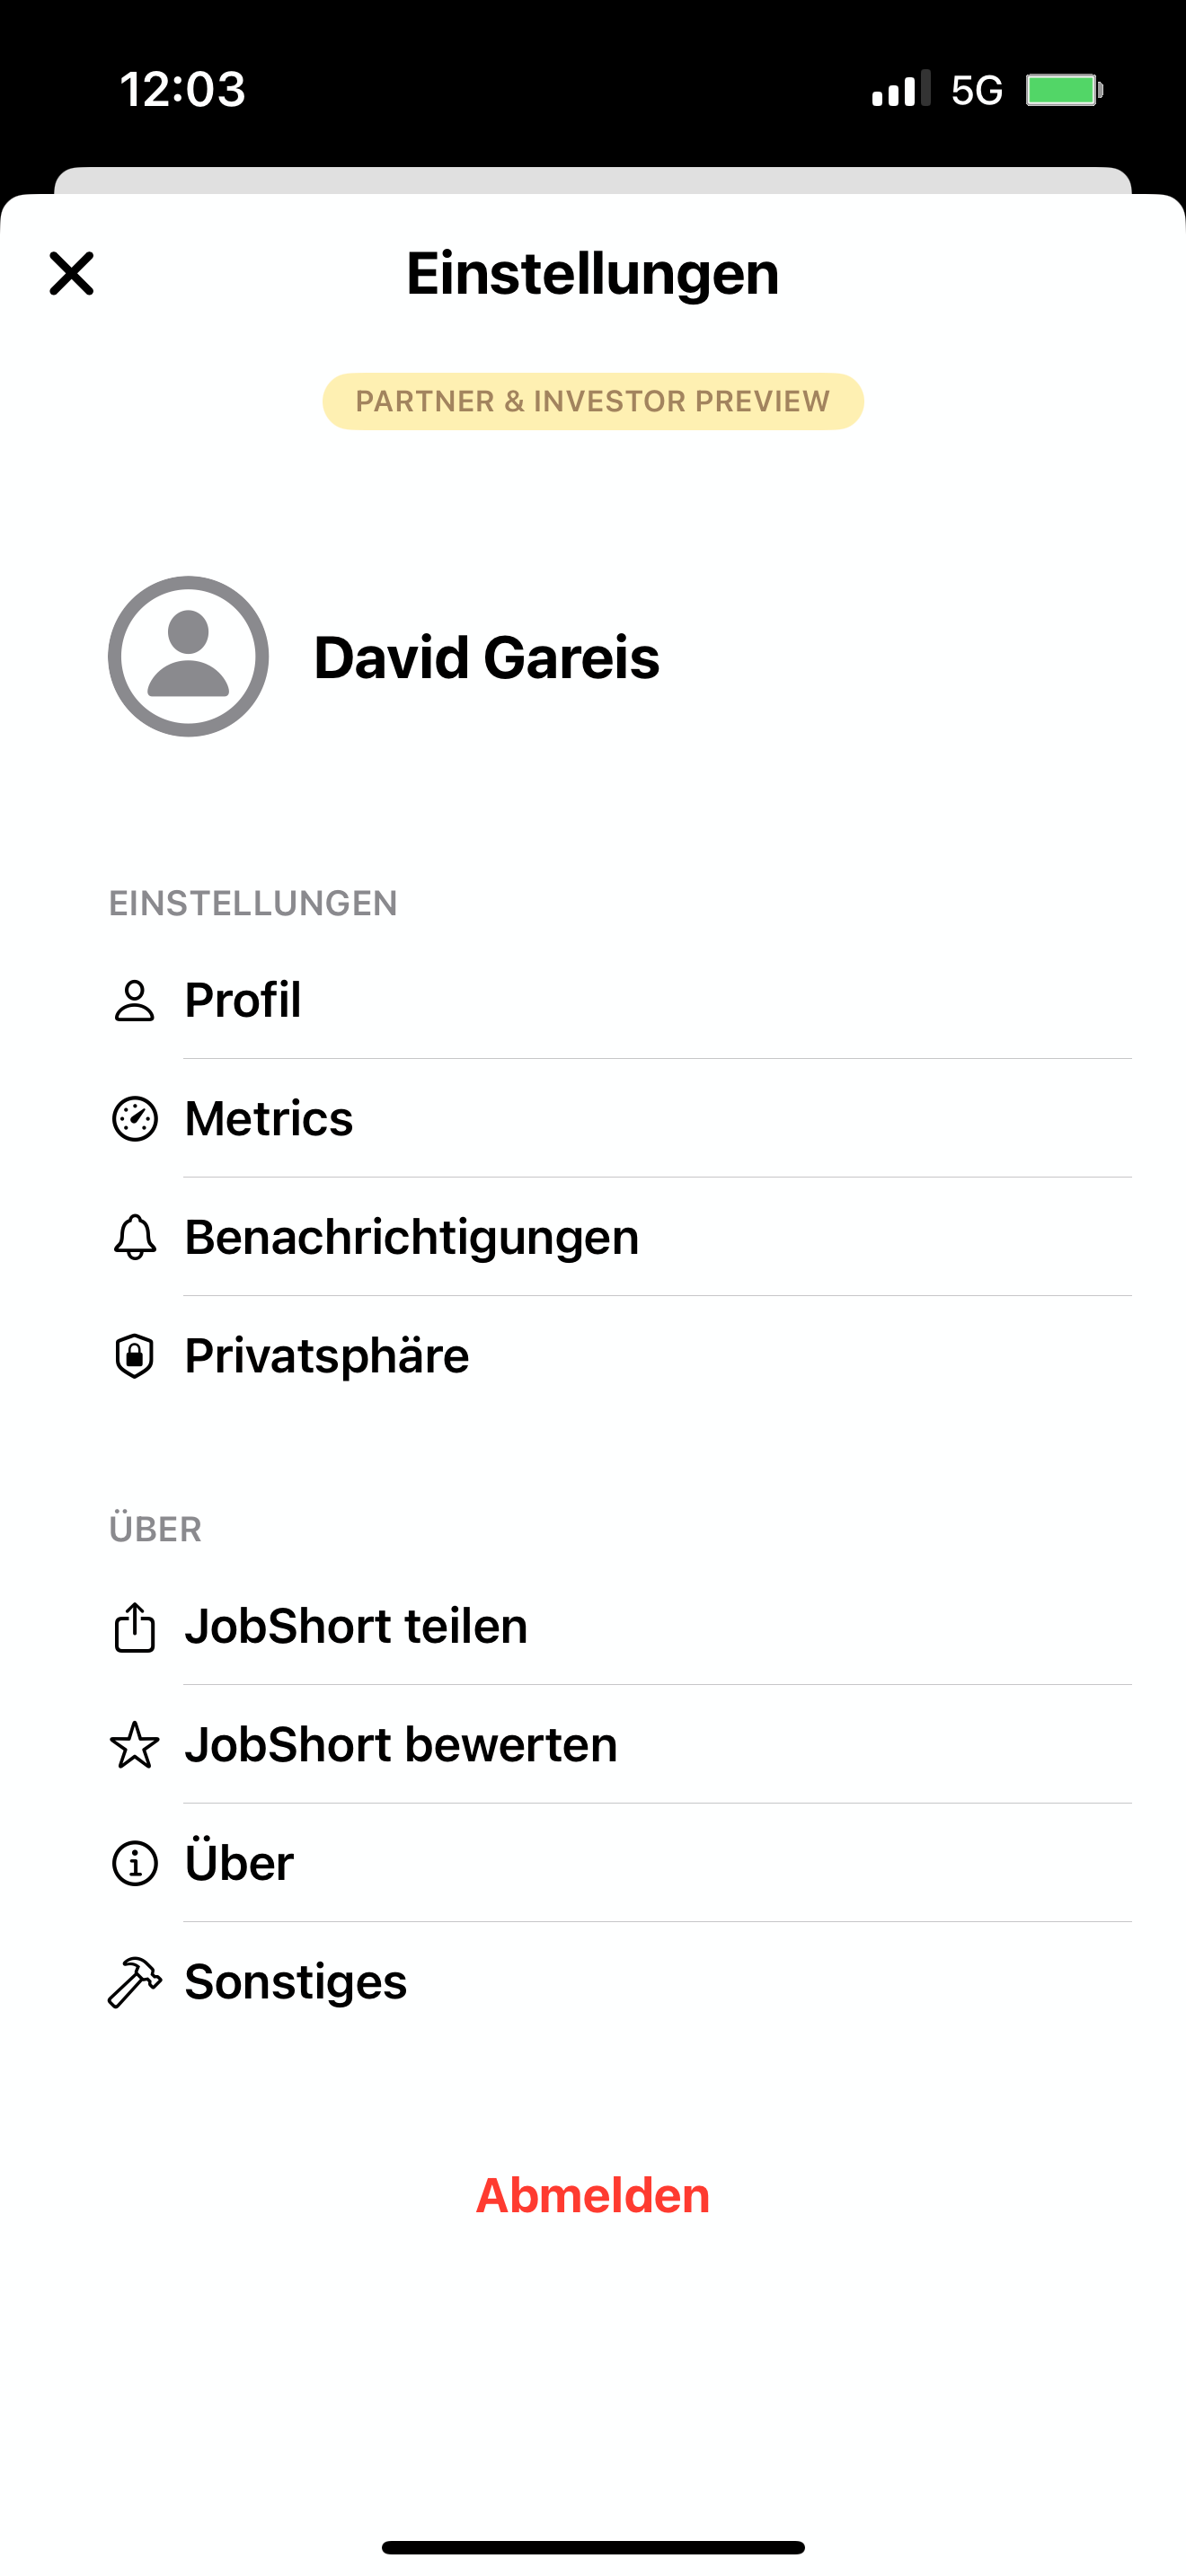Tap the hammer icon beside Sonstiges

click(x=134, y=1982)
